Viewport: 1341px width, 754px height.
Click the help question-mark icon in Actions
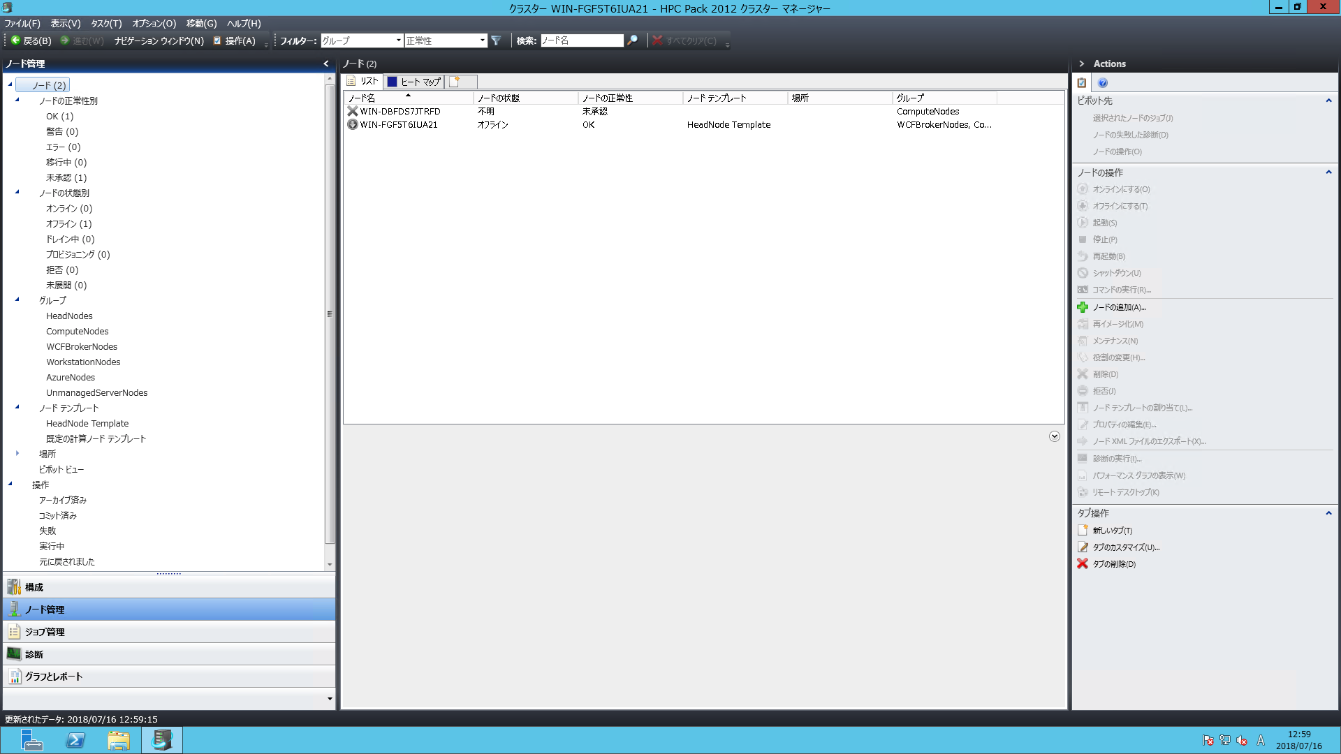pyautogui.click(x=1102, y=82)
